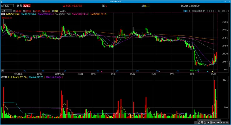Click the stock code field showing 4989
This screenshot has width=231, height=125.
(x=9, y=6)
